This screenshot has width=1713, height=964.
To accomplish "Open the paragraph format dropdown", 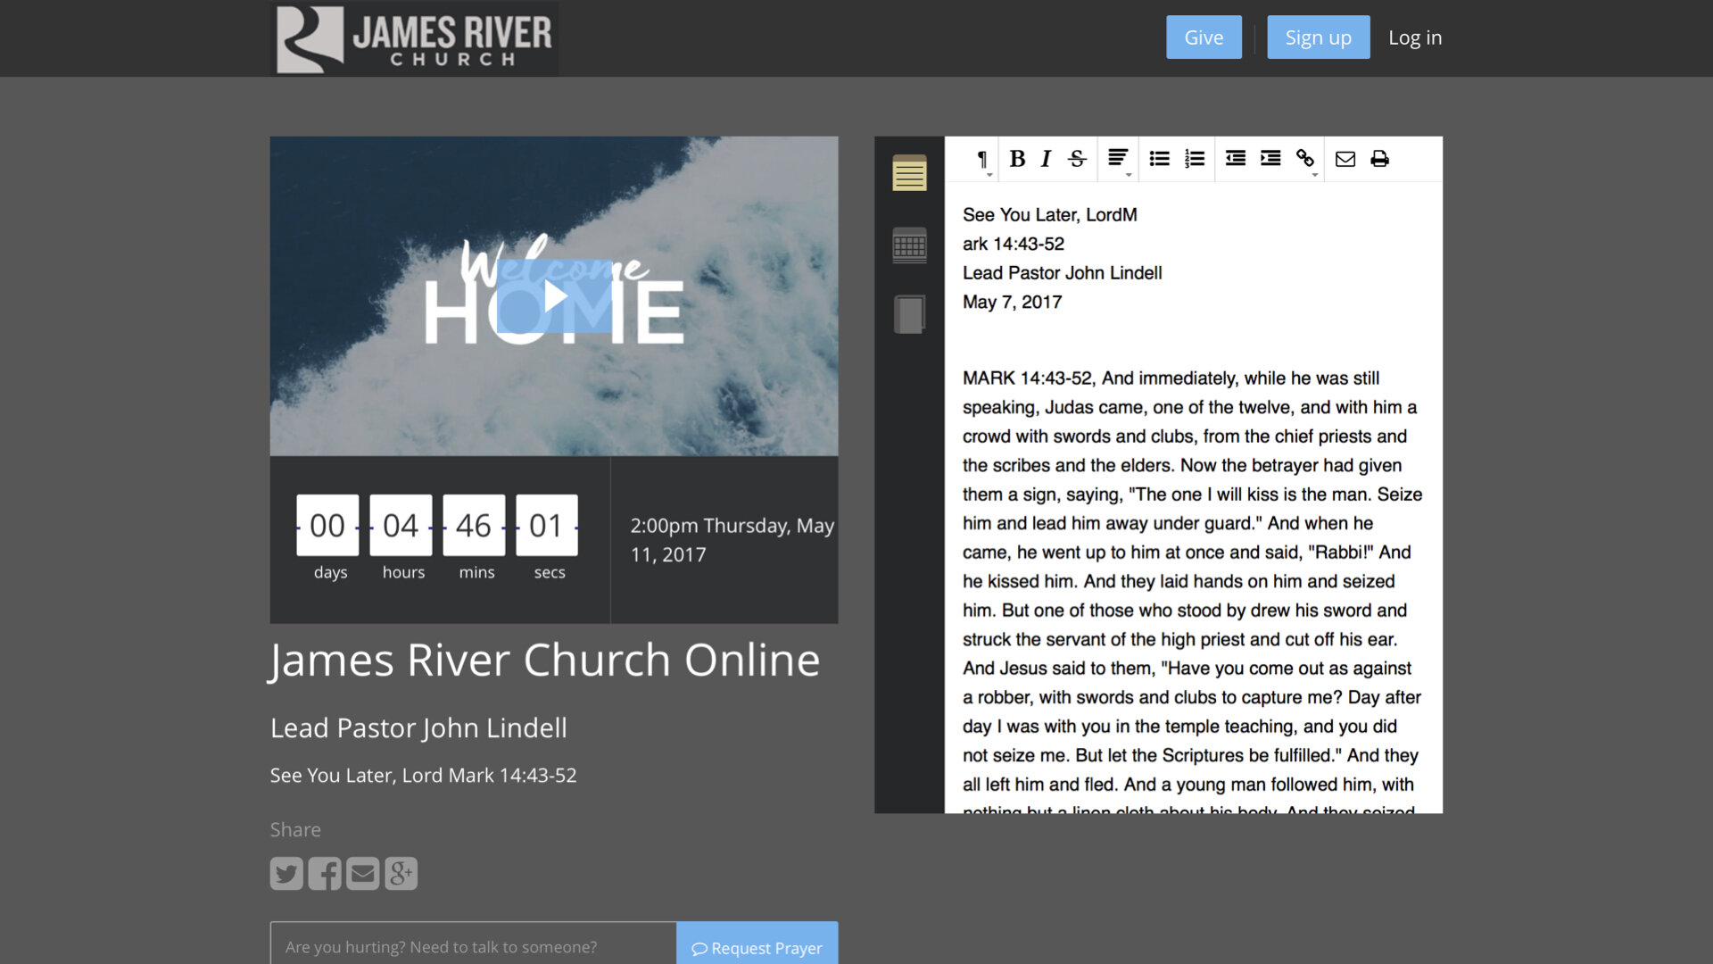I will [982, 160].
